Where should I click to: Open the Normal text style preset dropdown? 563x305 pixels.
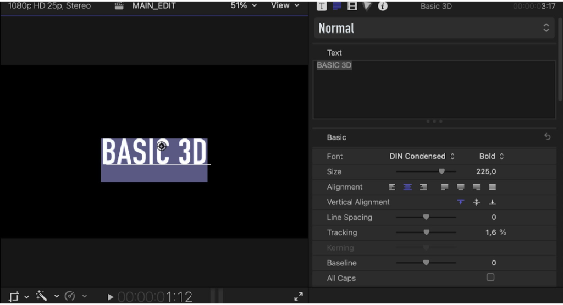tap(435, 28)
